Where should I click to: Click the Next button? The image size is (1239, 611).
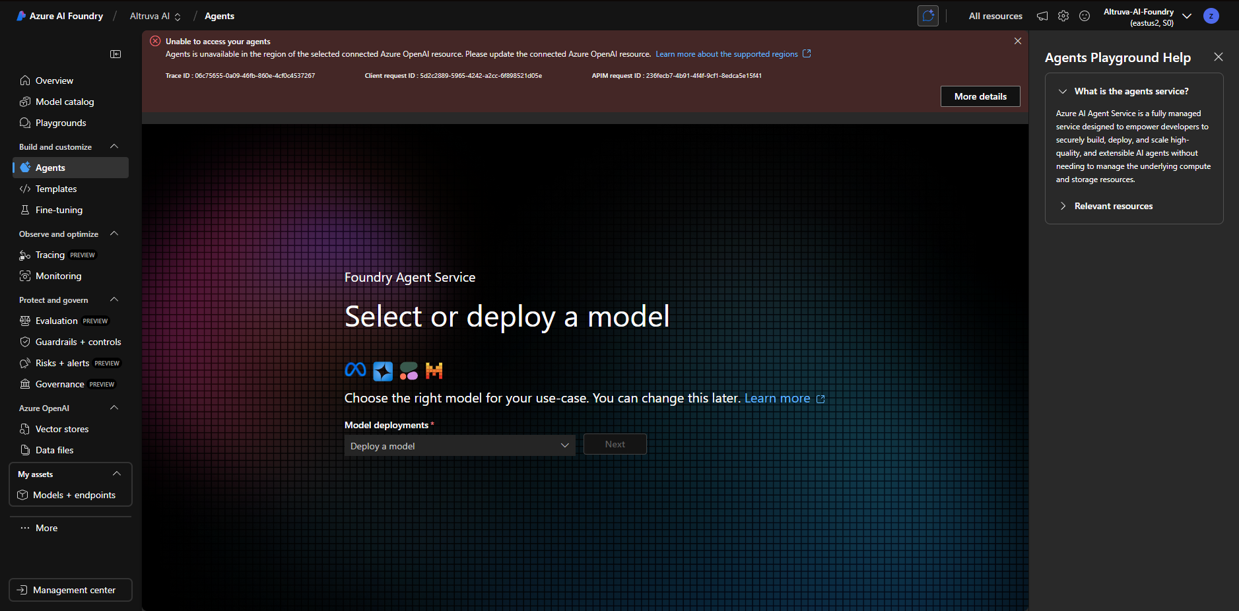coord(615,444)
